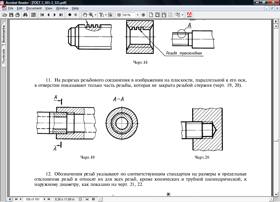Click the vertical scrollbar up arrow

pos(276,26)
